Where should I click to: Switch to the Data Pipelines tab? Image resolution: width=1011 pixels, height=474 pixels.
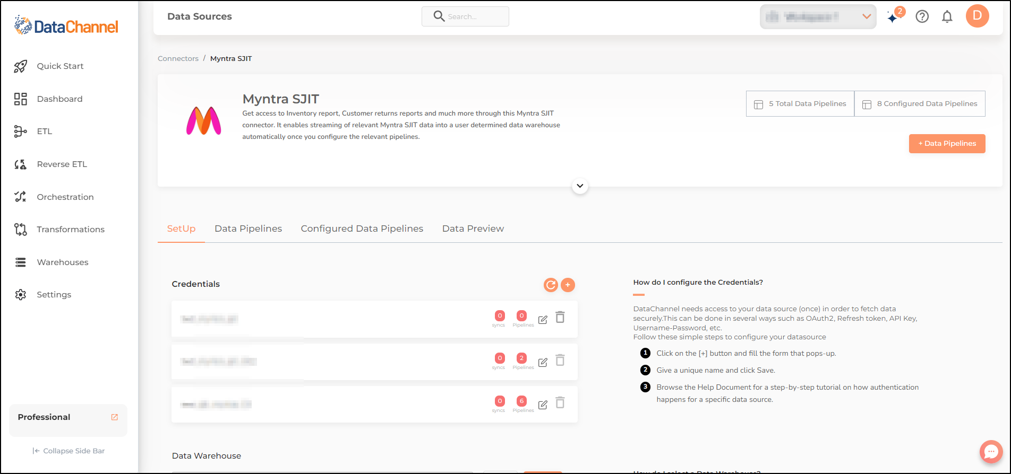pos(248,229)
